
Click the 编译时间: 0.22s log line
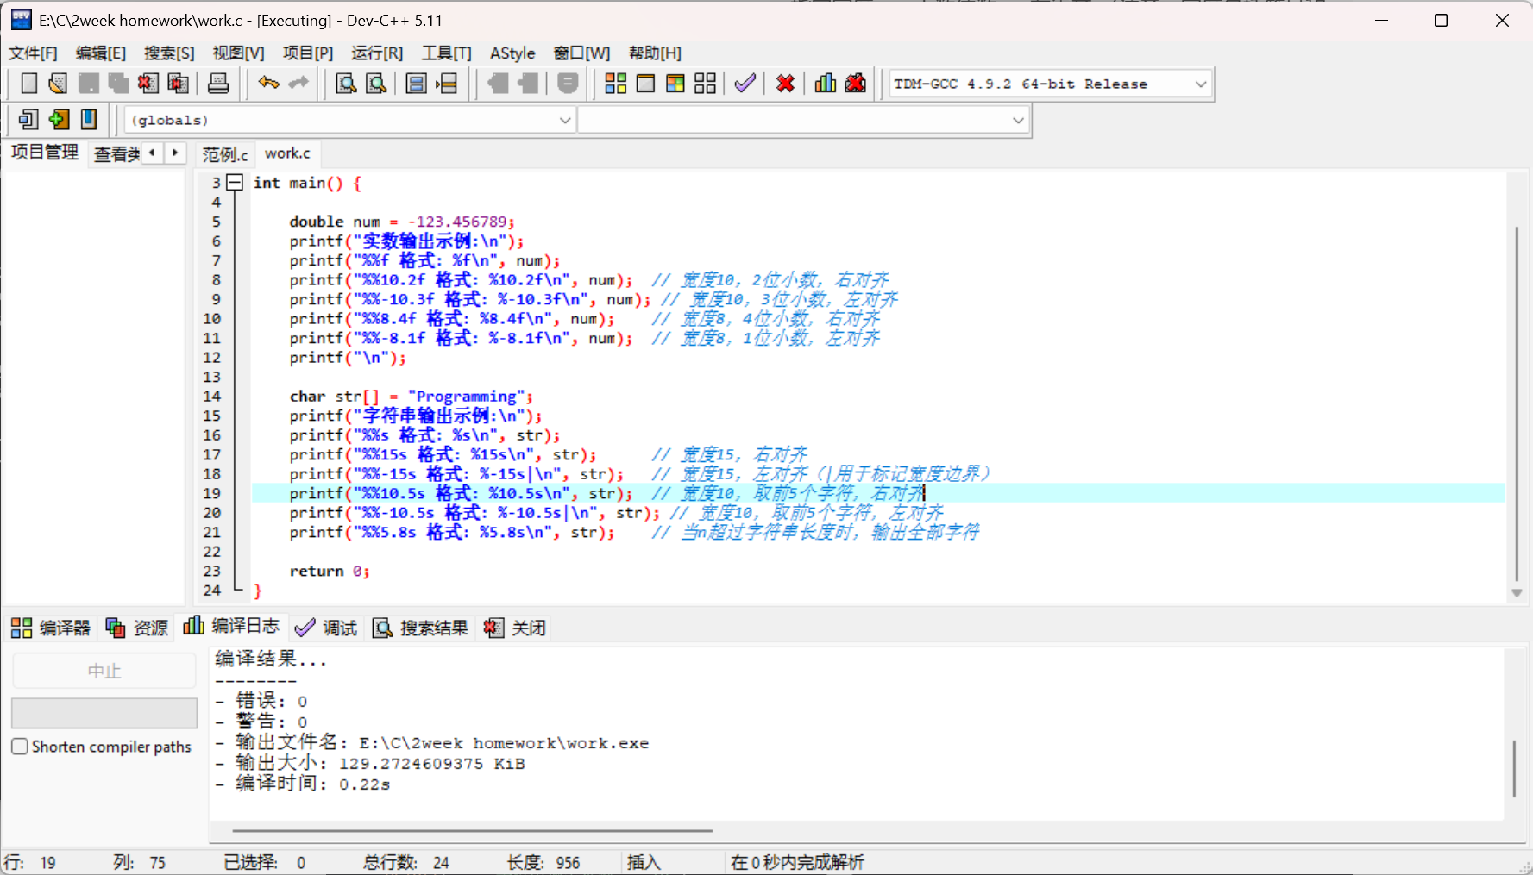303,784
